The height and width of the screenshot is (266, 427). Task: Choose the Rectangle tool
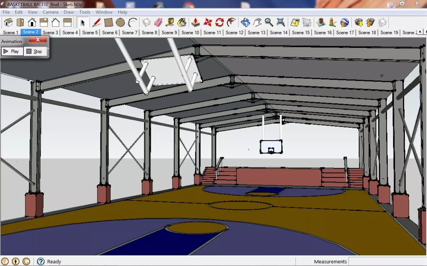click(x=109, y=23)
